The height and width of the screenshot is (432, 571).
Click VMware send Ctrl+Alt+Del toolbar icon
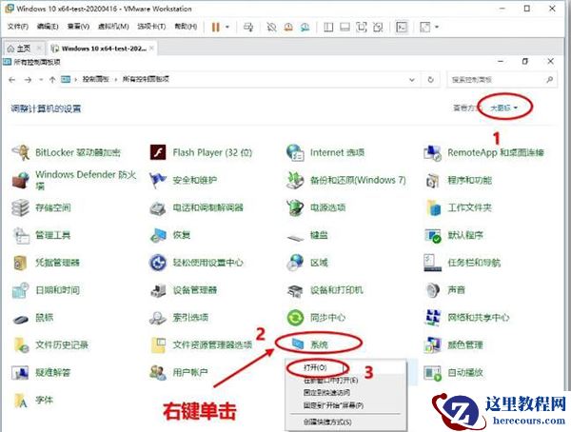[x=248, y=27]
